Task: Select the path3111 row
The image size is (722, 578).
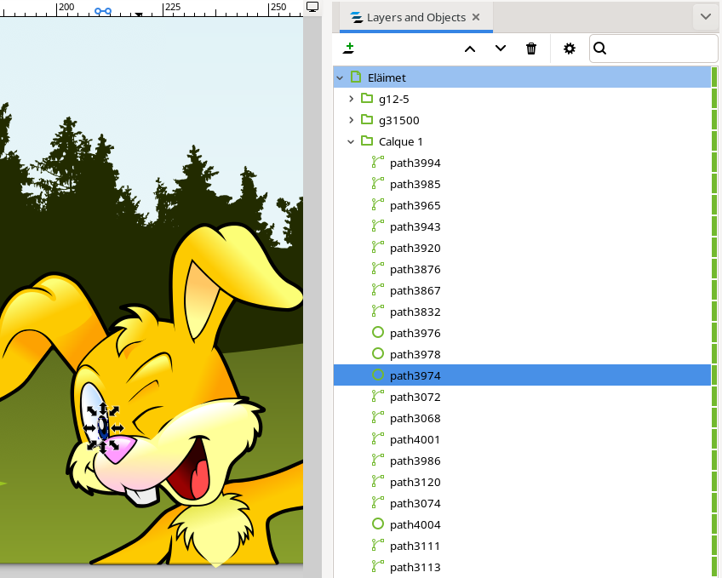Action: (522, 546)
